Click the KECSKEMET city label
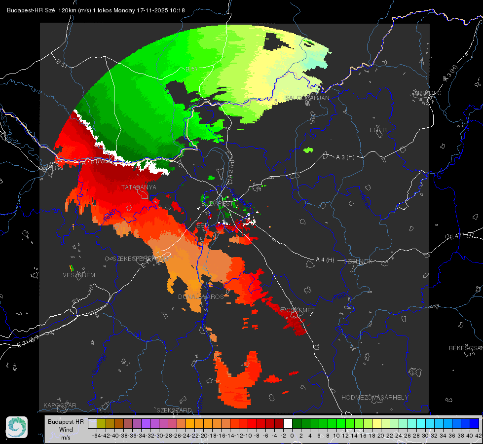 pyautogui.click(x=297, y=310)
